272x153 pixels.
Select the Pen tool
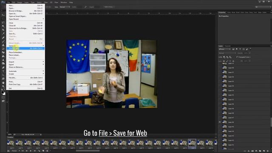tap(3, 68)
